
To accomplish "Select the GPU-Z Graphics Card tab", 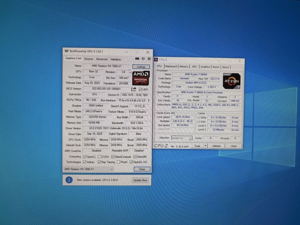I will click(73, 58).
